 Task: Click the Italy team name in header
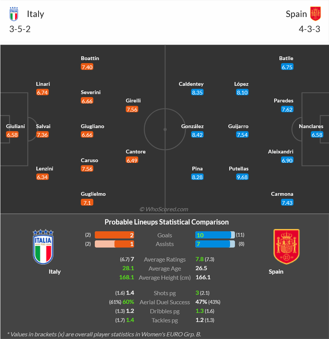[36, 14]
